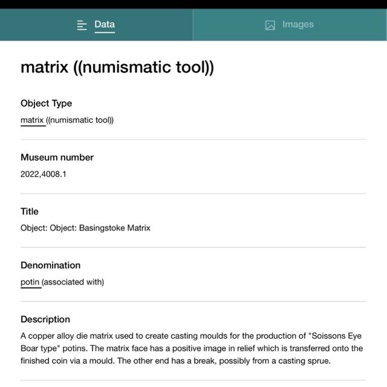Click the "Soissons Eye" phrase in the description
The image size is (387, 387).
pos(335,336)
